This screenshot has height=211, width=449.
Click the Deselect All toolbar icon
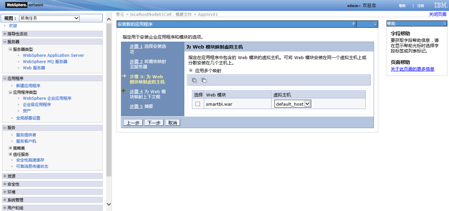[x=204, y=80]
